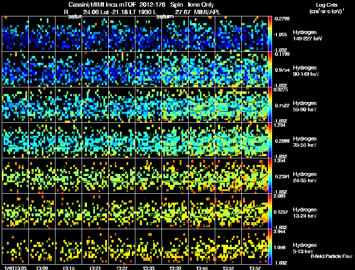
Task: Click the '-0.1190' color scale value
Action: pyautogui.click(x=281, y=54)
